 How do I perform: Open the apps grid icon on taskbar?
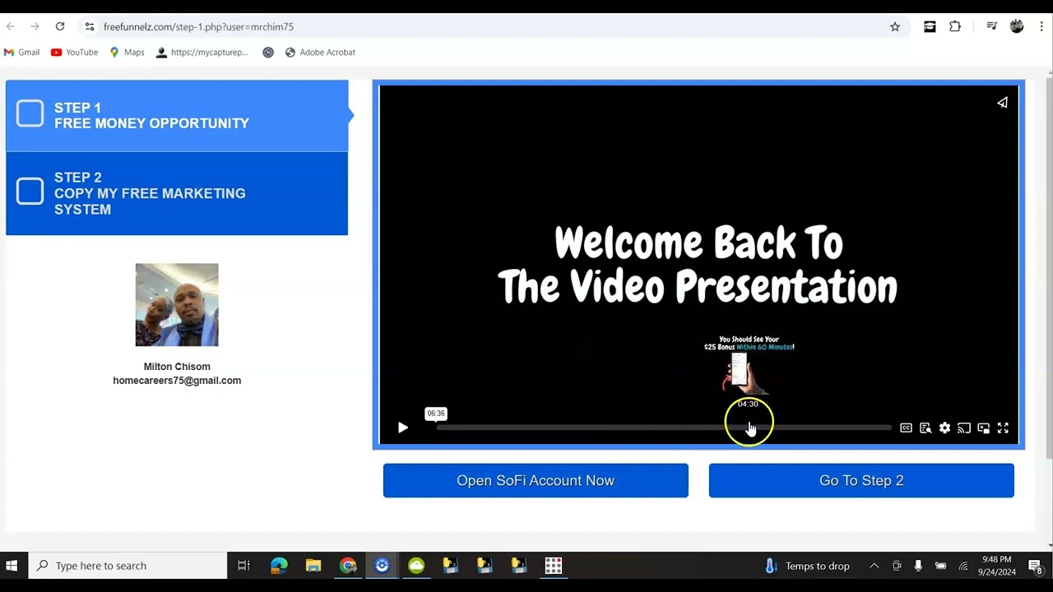(554, 566)
